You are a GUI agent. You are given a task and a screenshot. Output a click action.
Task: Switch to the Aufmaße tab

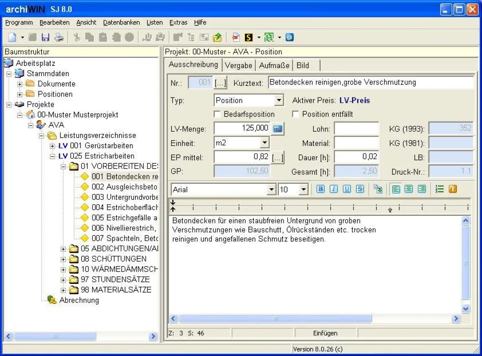point(274,65)
